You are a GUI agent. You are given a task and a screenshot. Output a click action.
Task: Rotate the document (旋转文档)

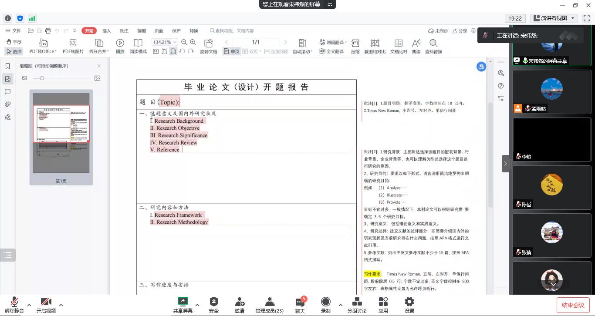(x=209, y=47)
